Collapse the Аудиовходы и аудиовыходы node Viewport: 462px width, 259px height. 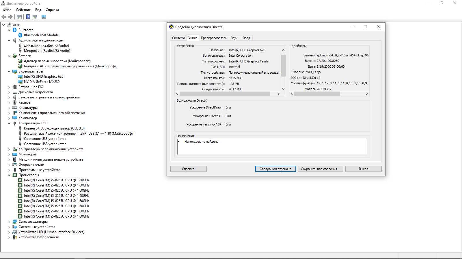click(9, 40)
